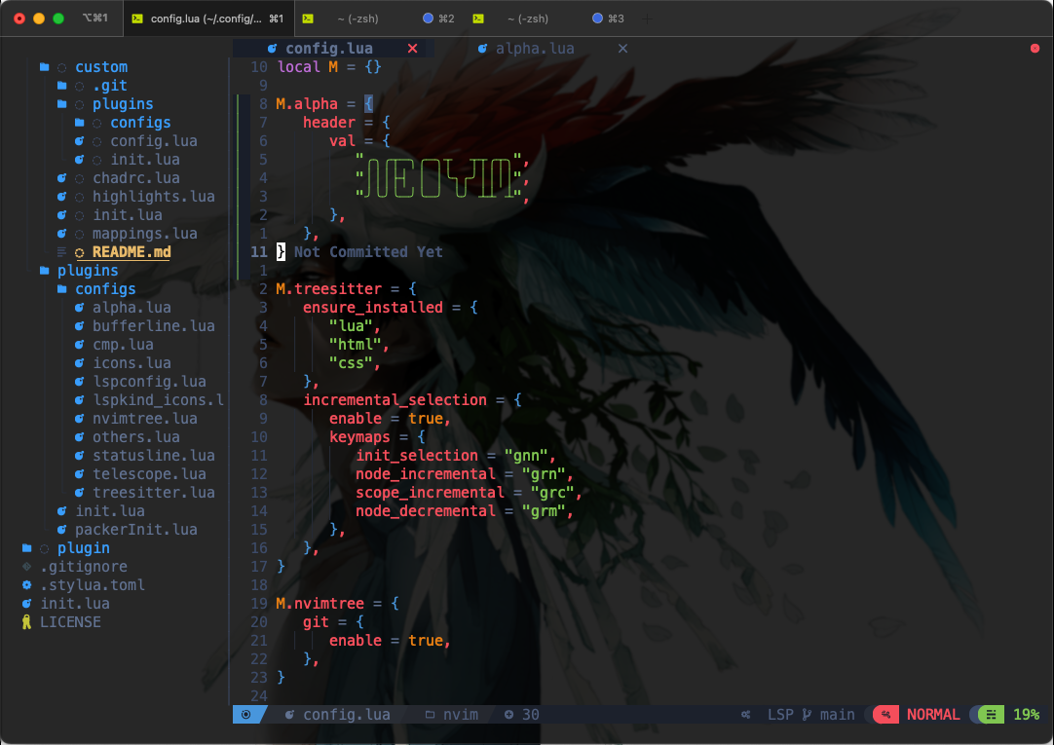1054x745 pixels.
Task: Switch to second zsh terminal tab ⌘2
Action: click(x=378, y=19)
